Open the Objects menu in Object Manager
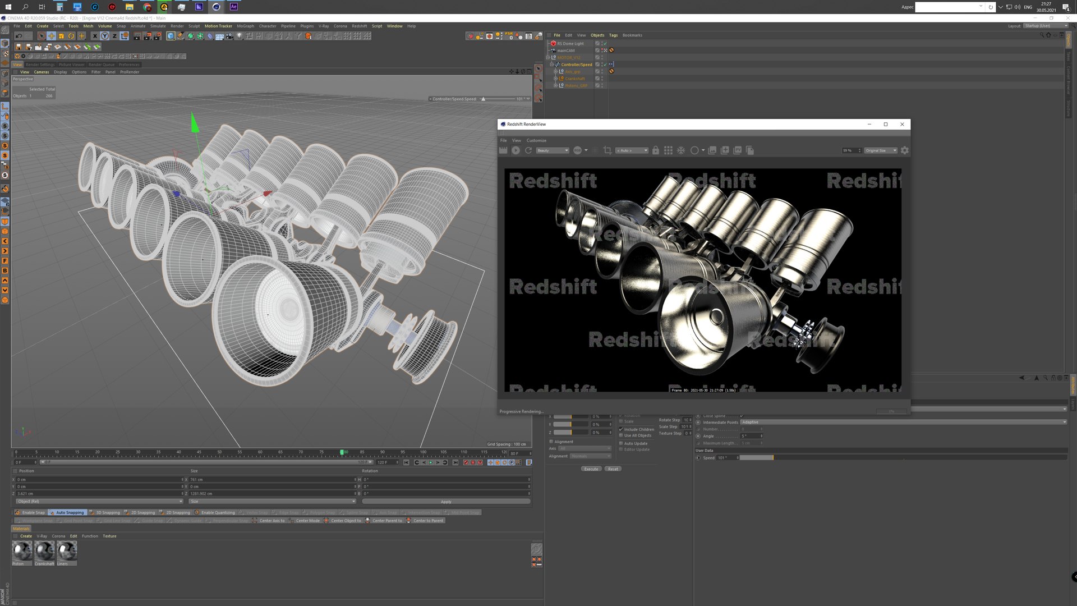Viewport: 1077px width, 606px height. point(597,35)
